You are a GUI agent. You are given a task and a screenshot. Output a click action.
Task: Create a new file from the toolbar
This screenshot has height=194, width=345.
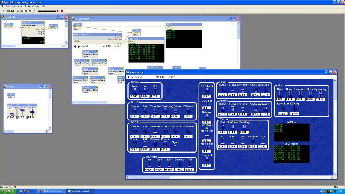(x=4, y=11)
